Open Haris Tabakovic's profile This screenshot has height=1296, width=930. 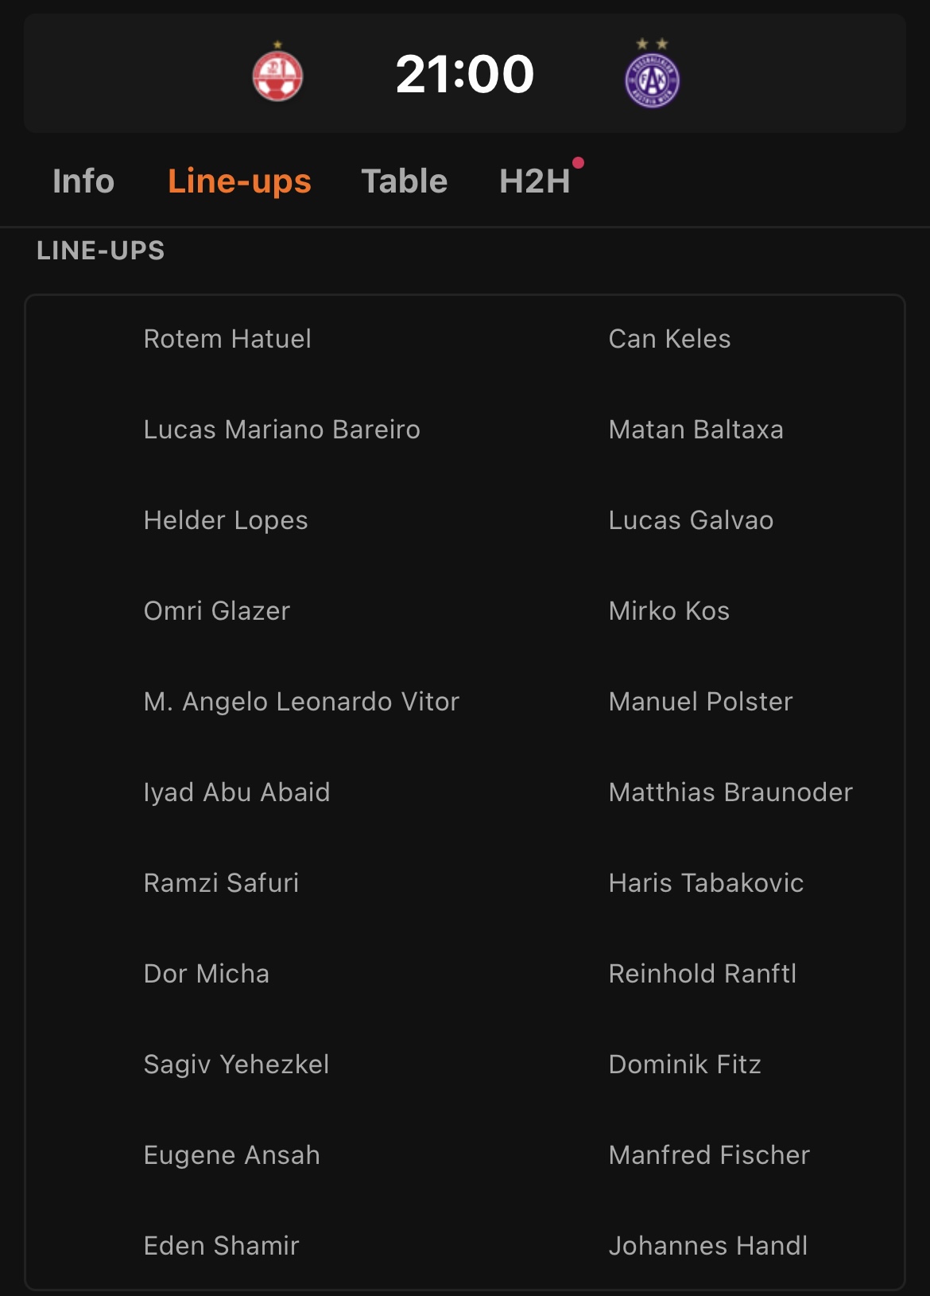pos(707,883)
